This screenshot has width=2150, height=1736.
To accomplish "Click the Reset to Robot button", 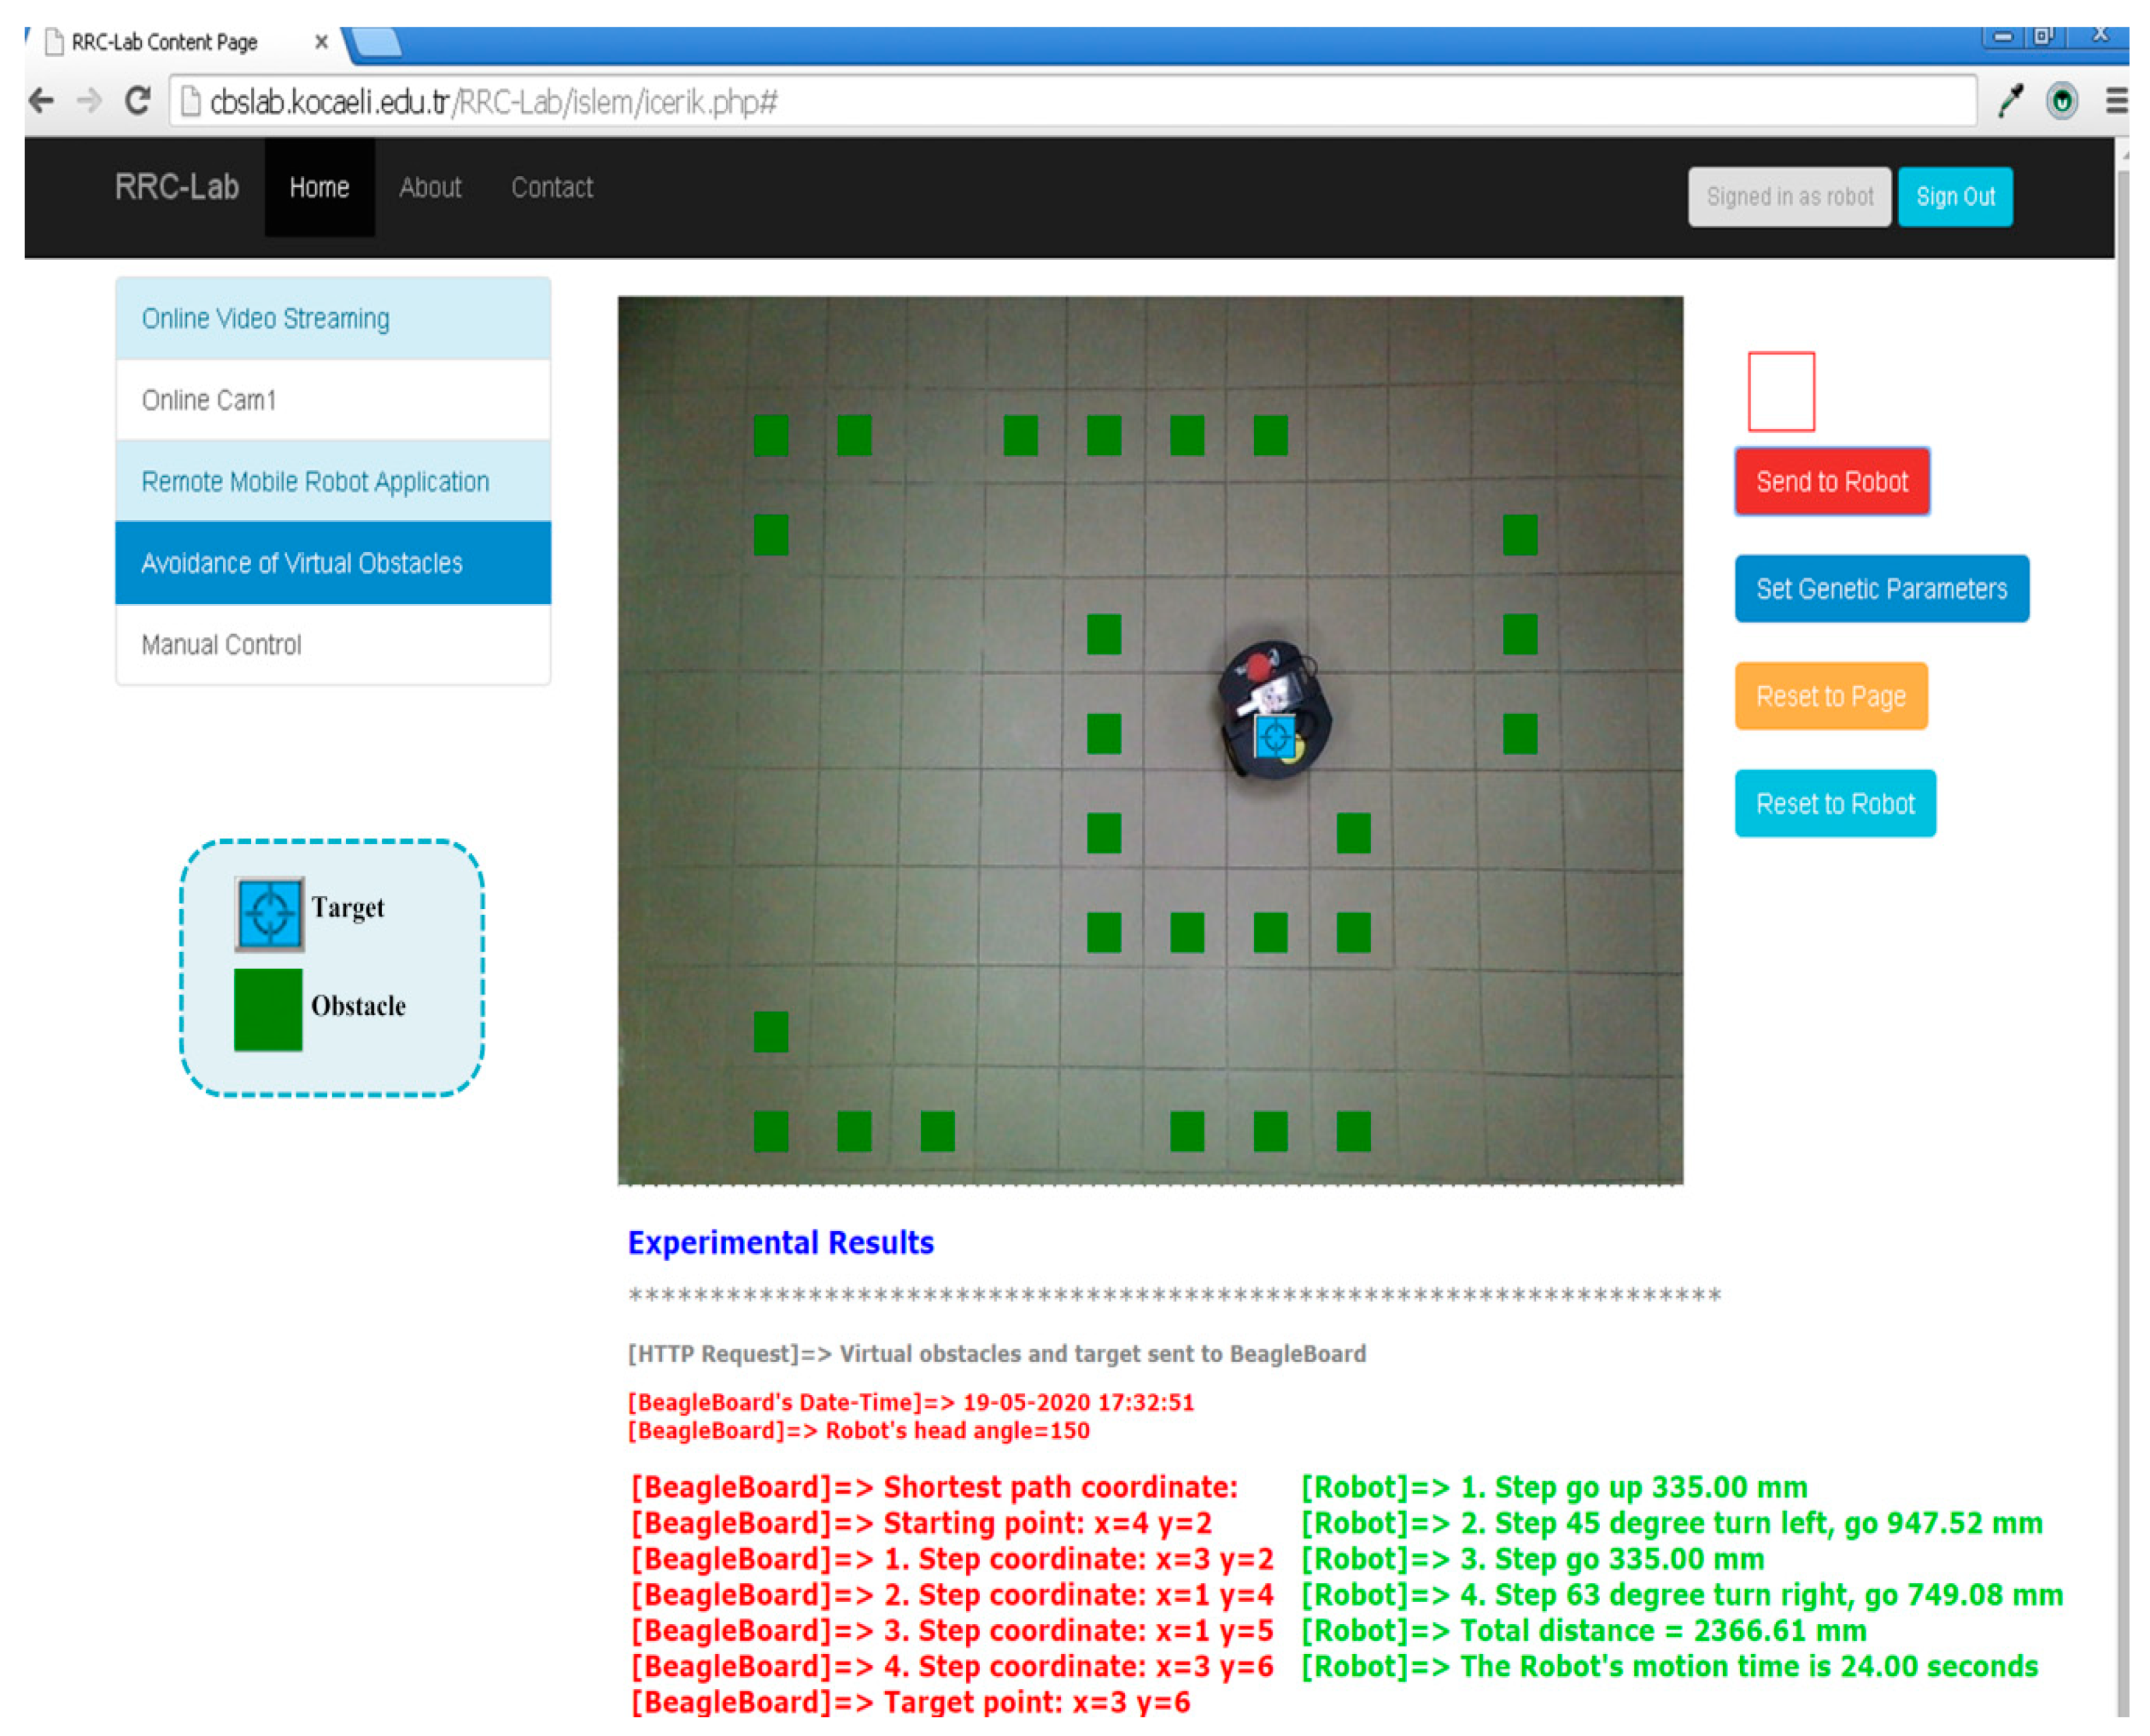I will 1835,803.
